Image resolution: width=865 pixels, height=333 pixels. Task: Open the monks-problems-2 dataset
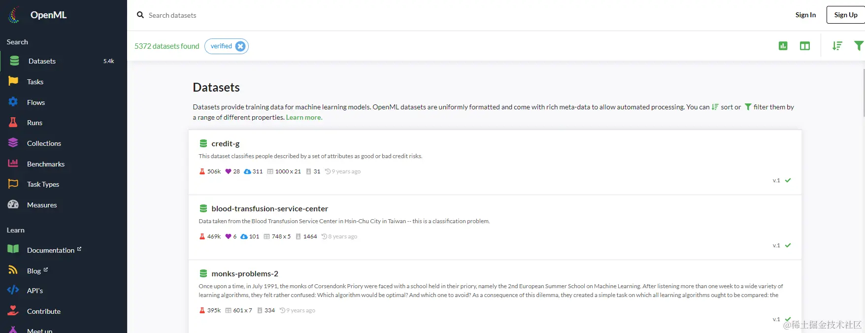point(245,273)
